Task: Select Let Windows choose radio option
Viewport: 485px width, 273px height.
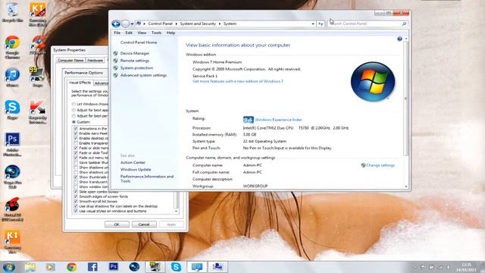Action: point(74,104)
